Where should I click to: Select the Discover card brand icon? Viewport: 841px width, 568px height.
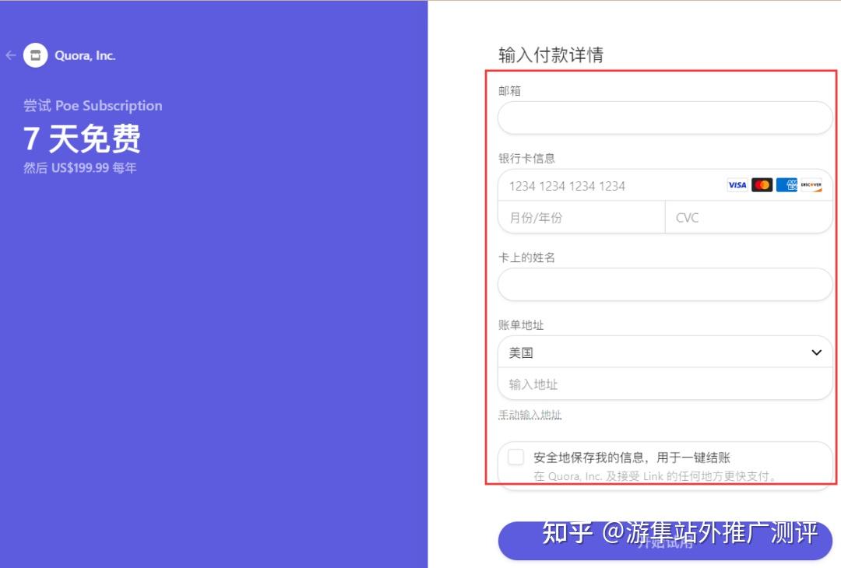pos(813,184)
